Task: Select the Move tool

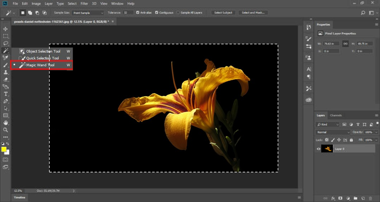Action: pos(5,29)
